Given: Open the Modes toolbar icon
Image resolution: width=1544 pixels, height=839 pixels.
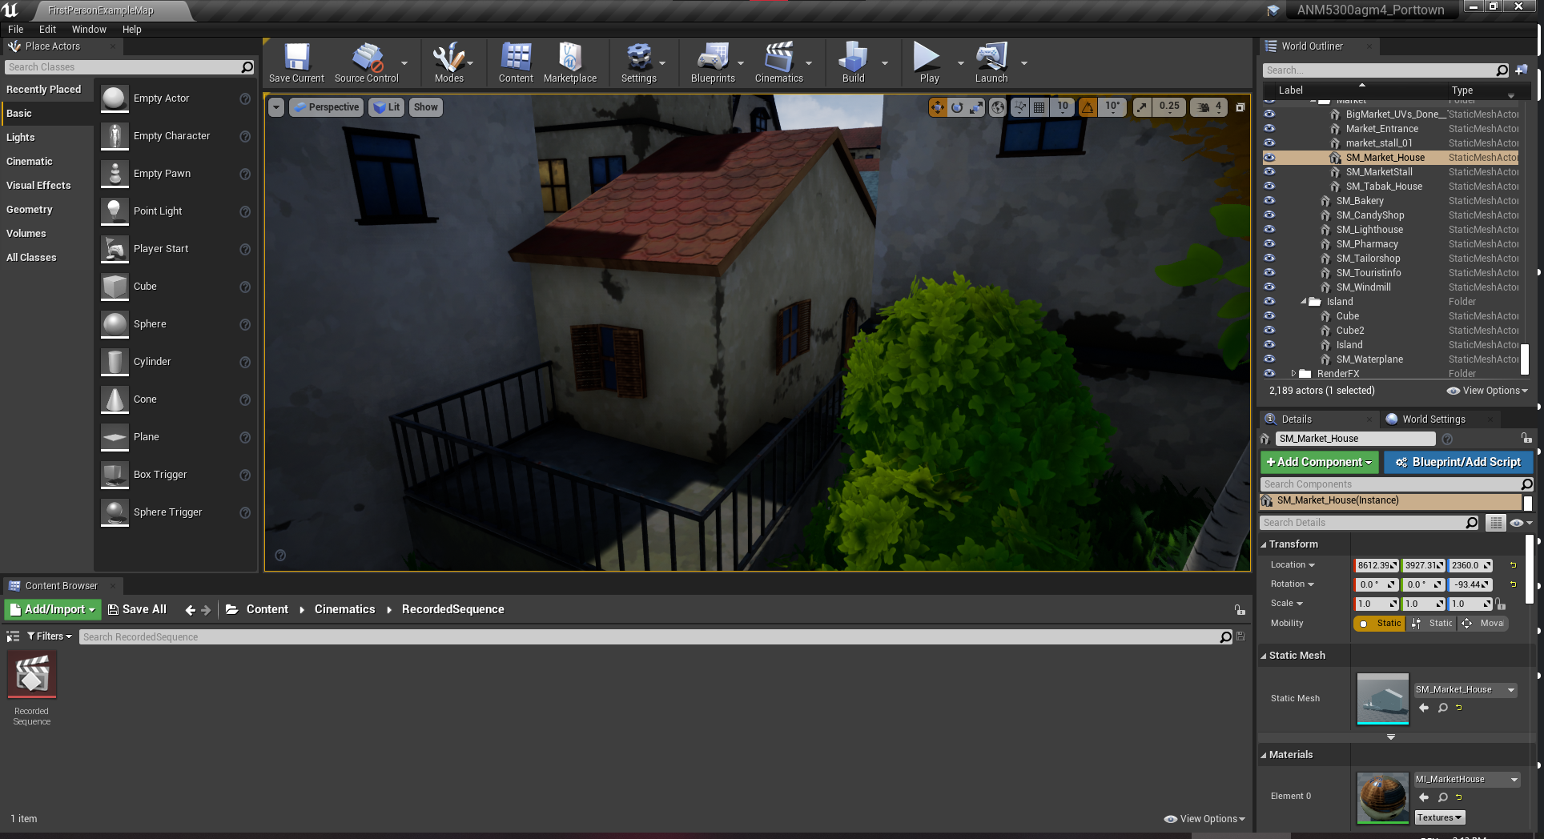Looking at the screenshot, I should [x=448, y=62].
